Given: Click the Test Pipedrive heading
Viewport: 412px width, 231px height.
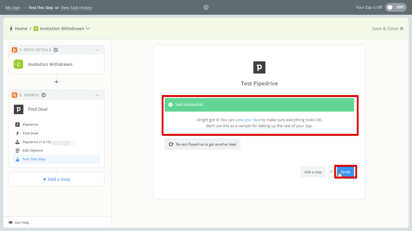Looking at the screenshot, I should click(x=259, y=84).
